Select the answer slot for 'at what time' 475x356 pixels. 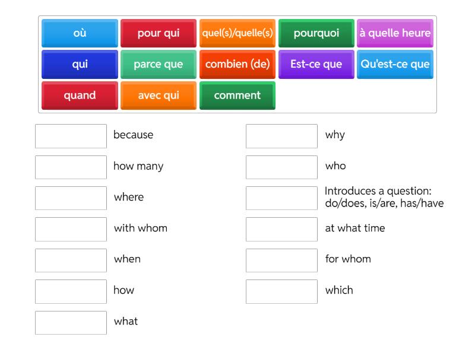point(281,229)
